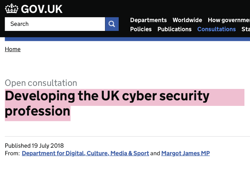Screen dimensions: 250x173
Task: Go to the Worldwide section
Action: 187,20
